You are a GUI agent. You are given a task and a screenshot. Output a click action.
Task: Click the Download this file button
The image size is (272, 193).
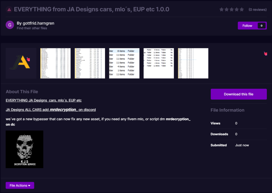[x=239, y=94]
